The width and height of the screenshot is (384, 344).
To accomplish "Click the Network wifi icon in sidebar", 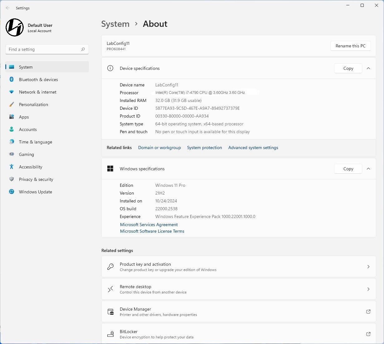I will 12,92.
